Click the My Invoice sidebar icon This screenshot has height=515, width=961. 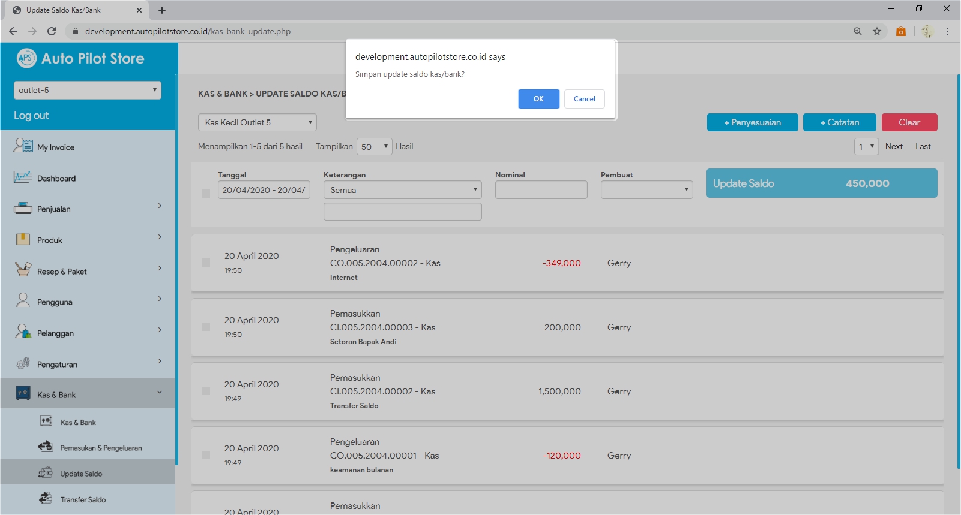pos(23,146)
